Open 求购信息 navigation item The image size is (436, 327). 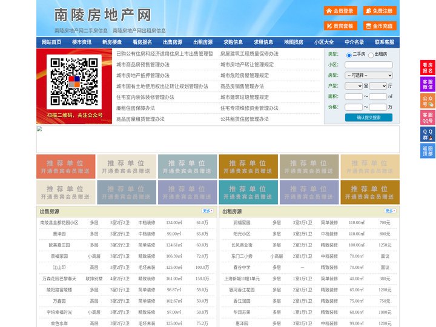click(x=233, y=42)
